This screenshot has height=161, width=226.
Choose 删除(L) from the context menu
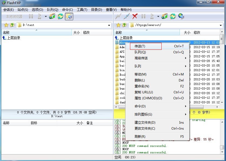click(x=140, y=80)
